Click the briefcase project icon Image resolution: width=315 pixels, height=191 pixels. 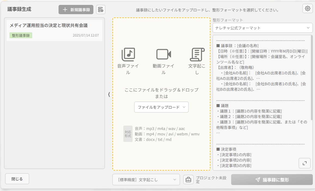(x=188, y=180)
